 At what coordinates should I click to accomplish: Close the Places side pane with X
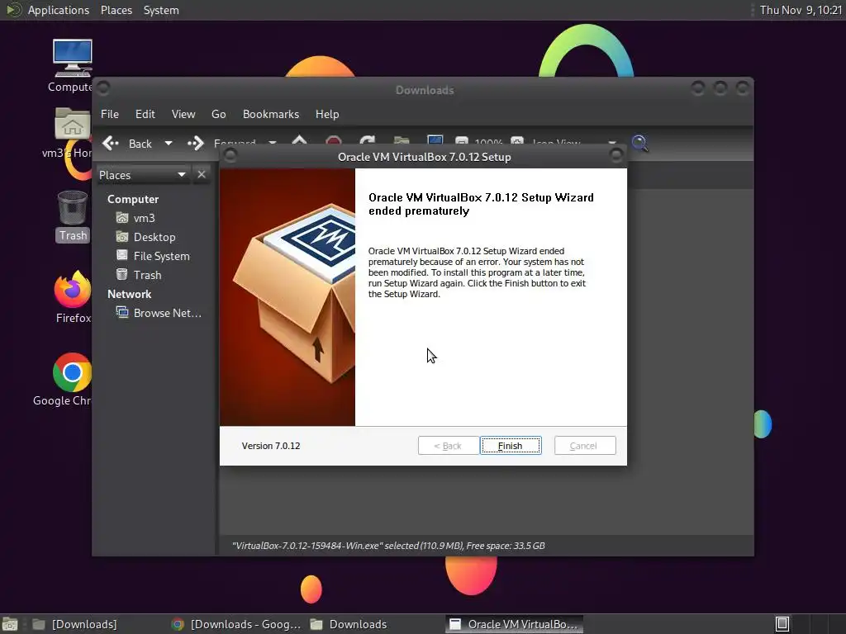[x=202, y=174]
